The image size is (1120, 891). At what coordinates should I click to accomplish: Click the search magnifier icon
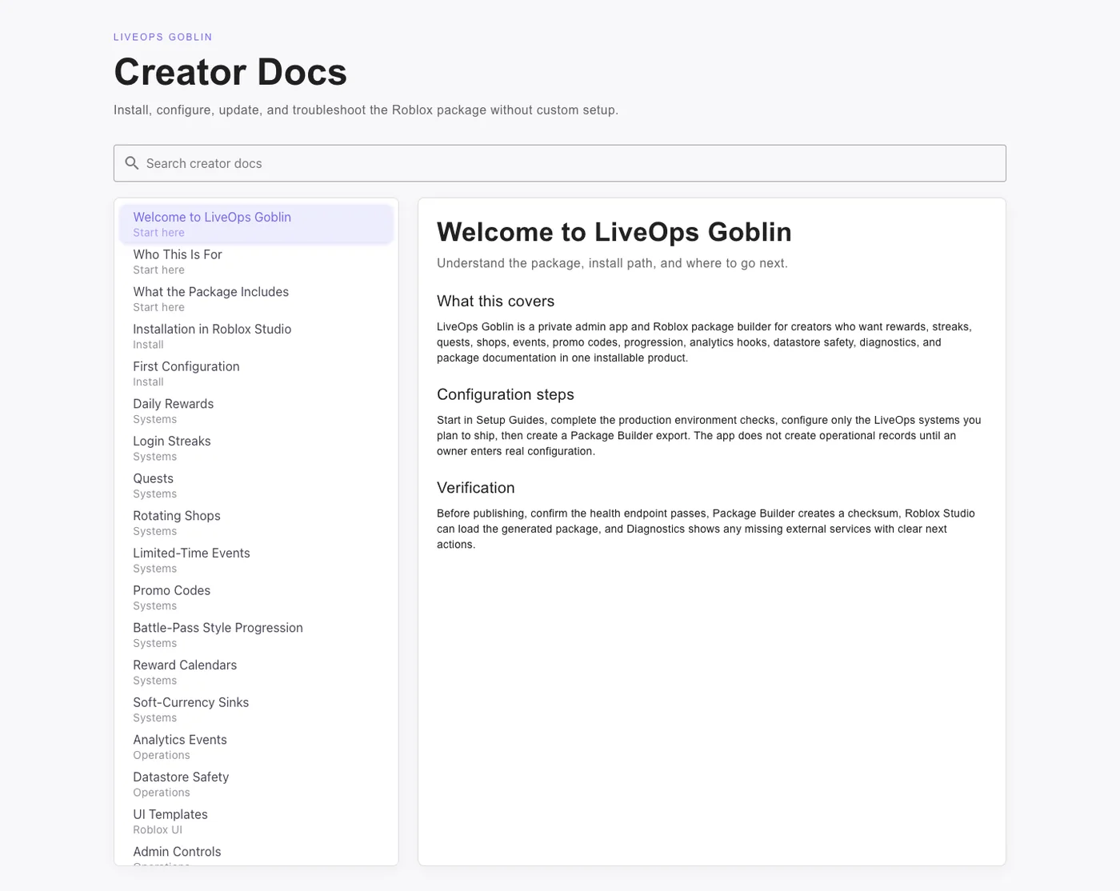pyautogui.click(x=132, y=163)
